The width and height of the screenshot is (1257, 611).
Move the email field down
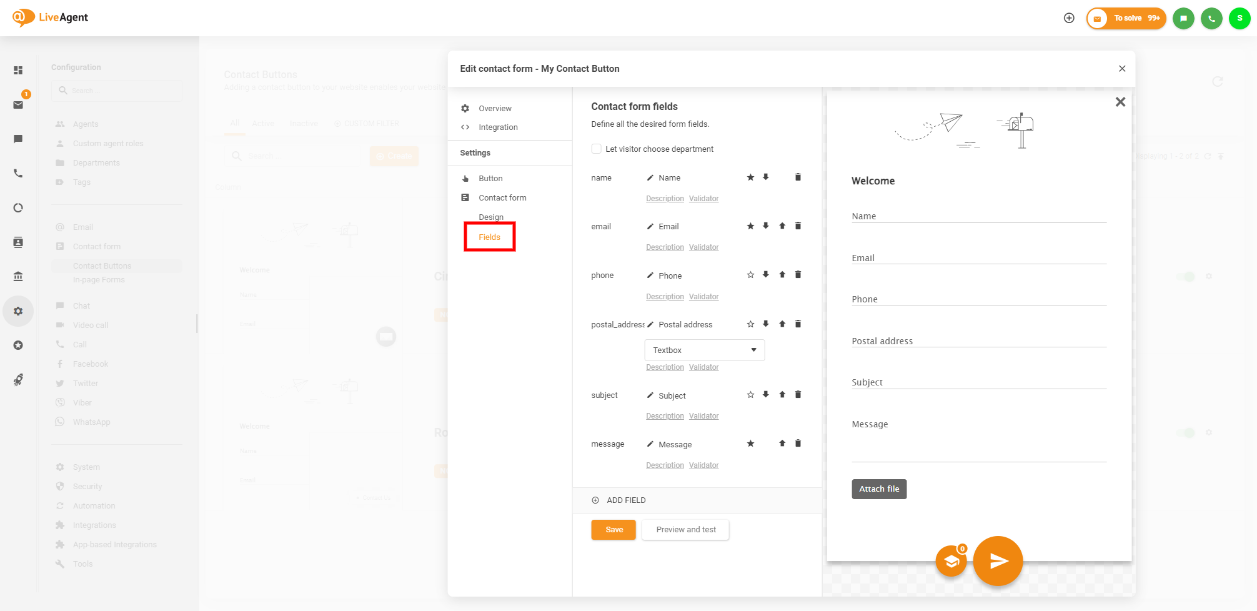[765, 226]
